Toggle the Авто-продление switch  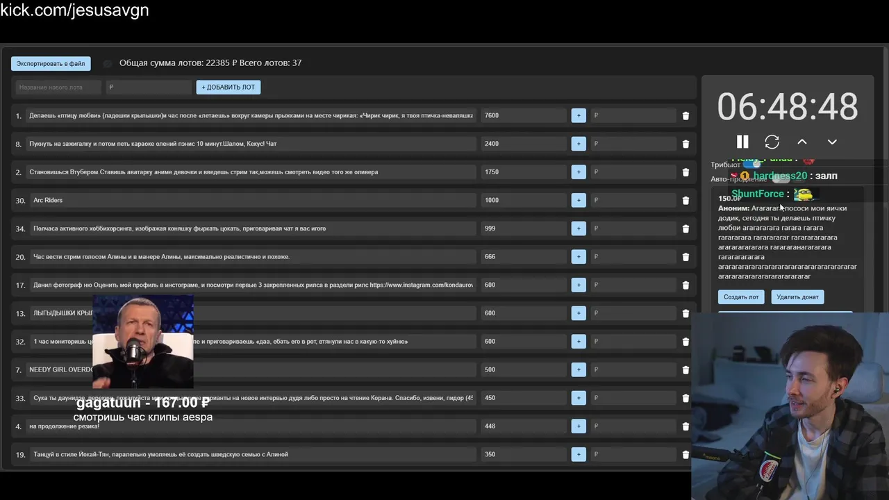click(x=781, y=179)
